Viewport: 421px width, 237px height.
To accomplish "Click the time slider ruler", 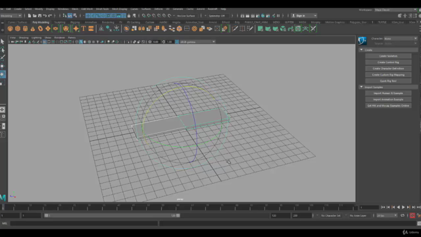I will coord(178,207).
